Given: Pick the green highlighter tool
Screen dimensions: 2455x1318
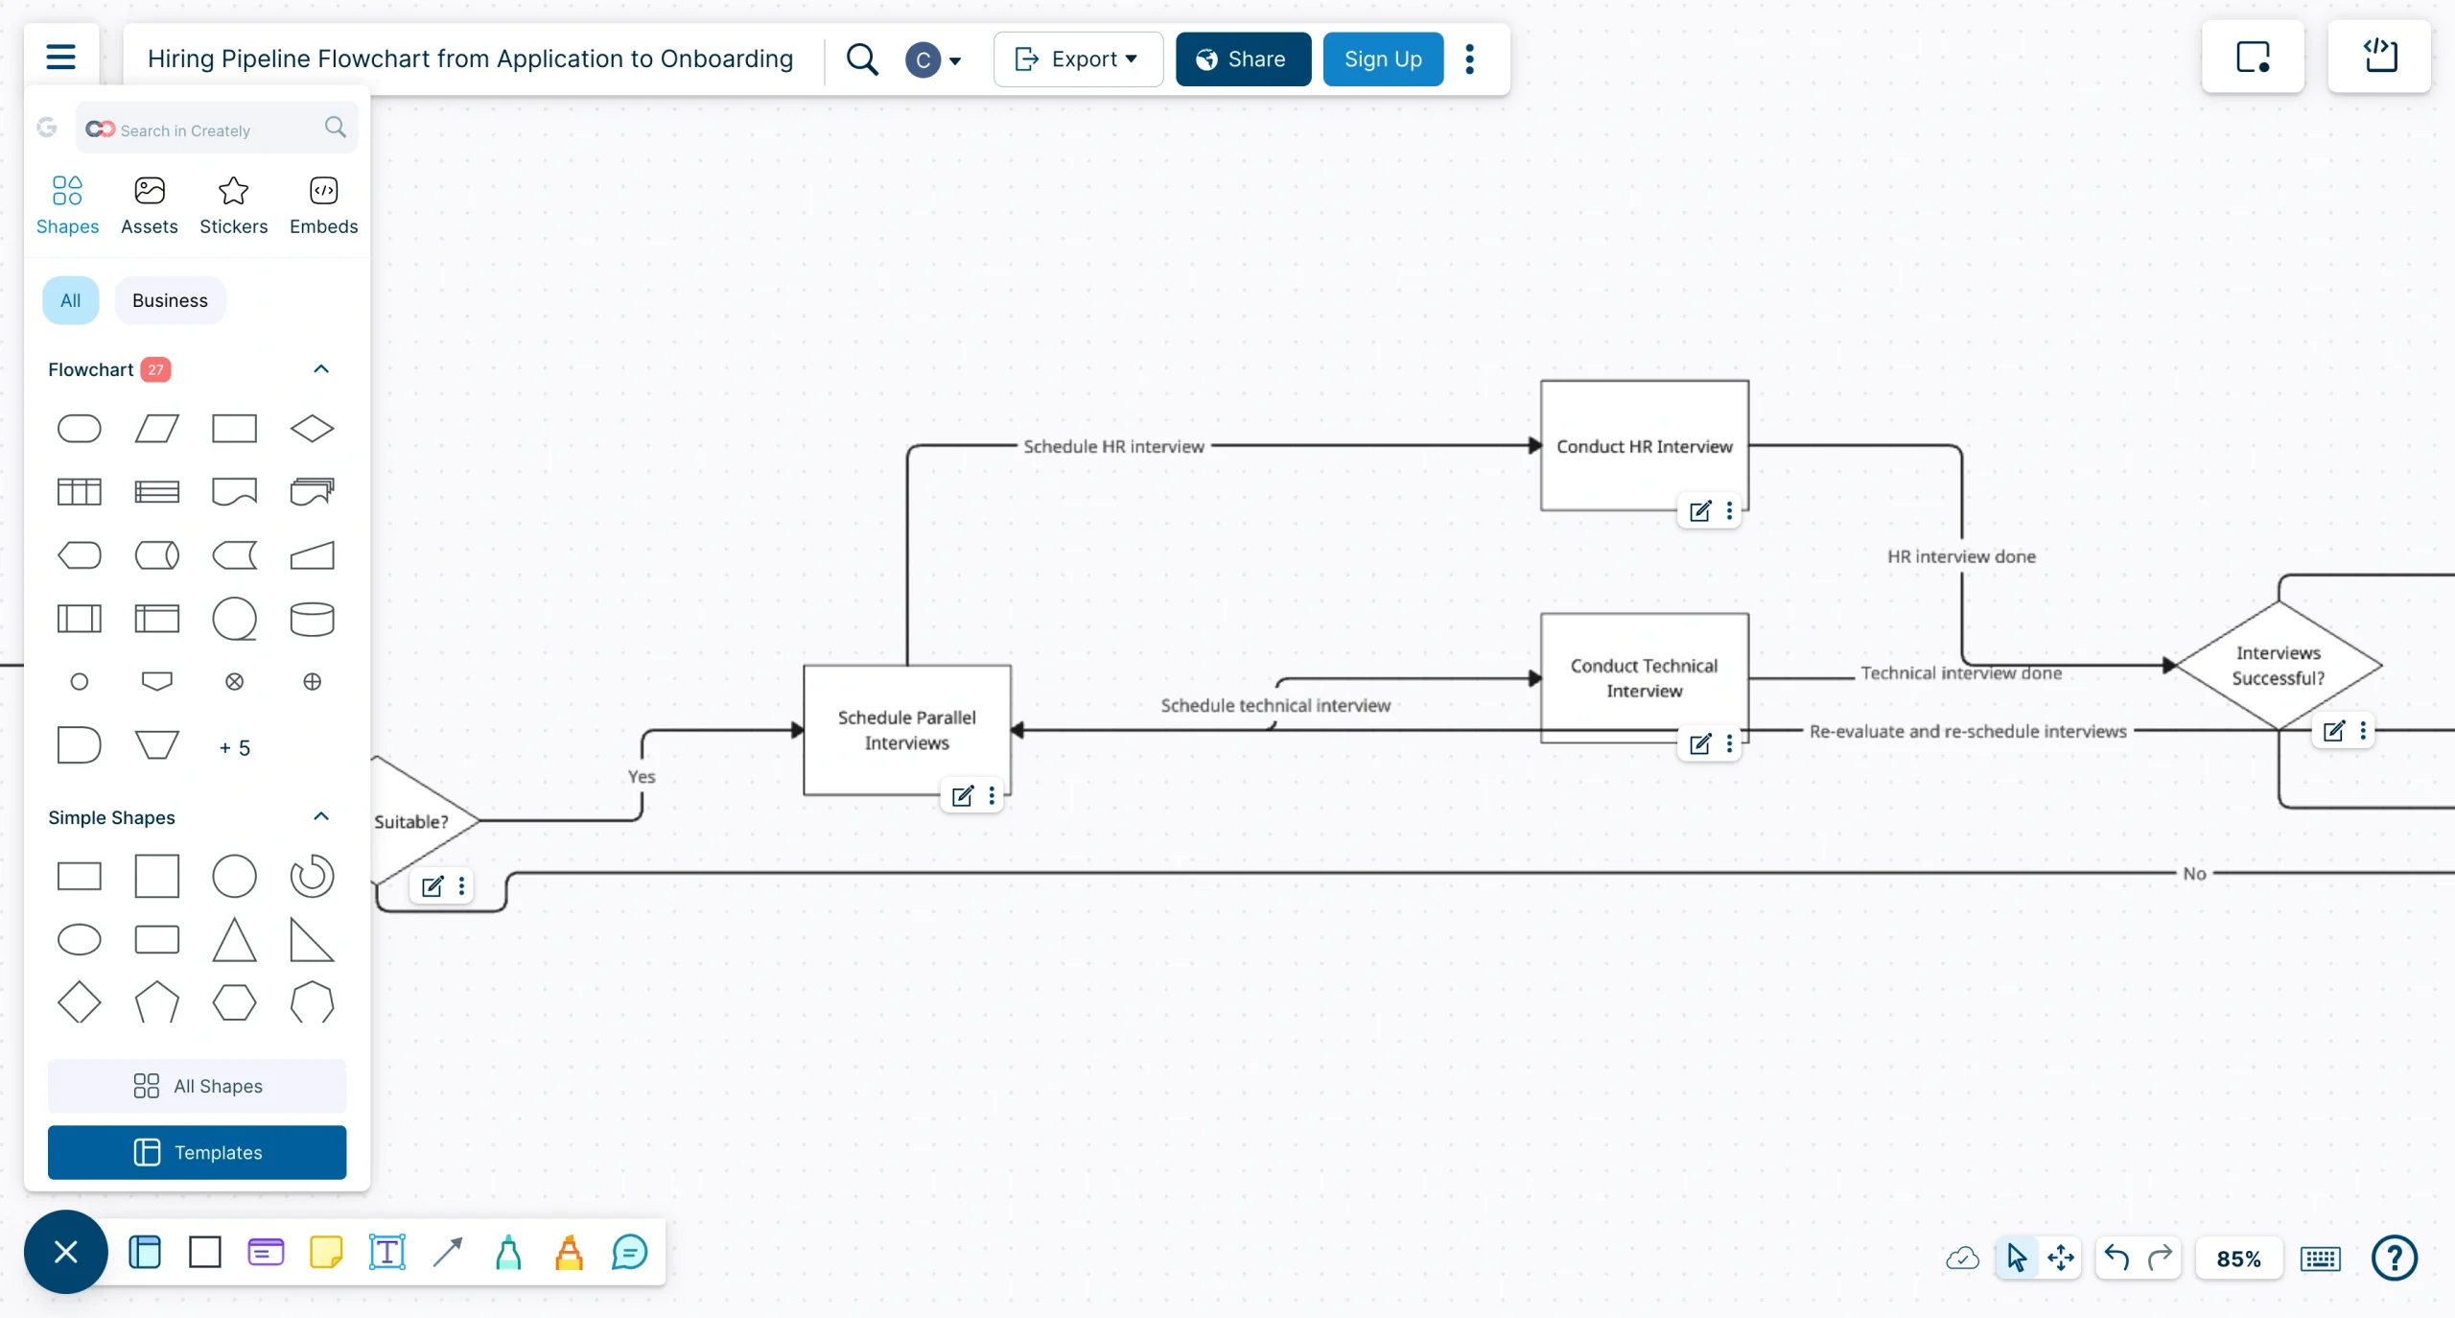Looking at the screenshot, I should coord(507,1253).
